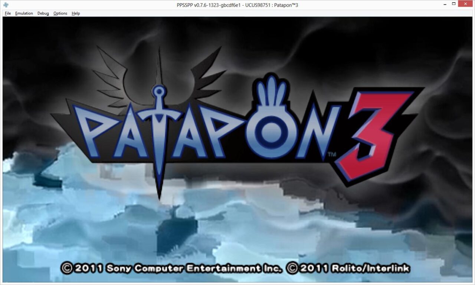Close the PPSSPP emulator

[x=465, y=4]
